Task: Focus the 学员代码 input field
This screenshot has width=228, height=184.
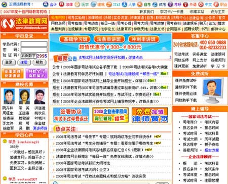Action: [x=34, y=44]
